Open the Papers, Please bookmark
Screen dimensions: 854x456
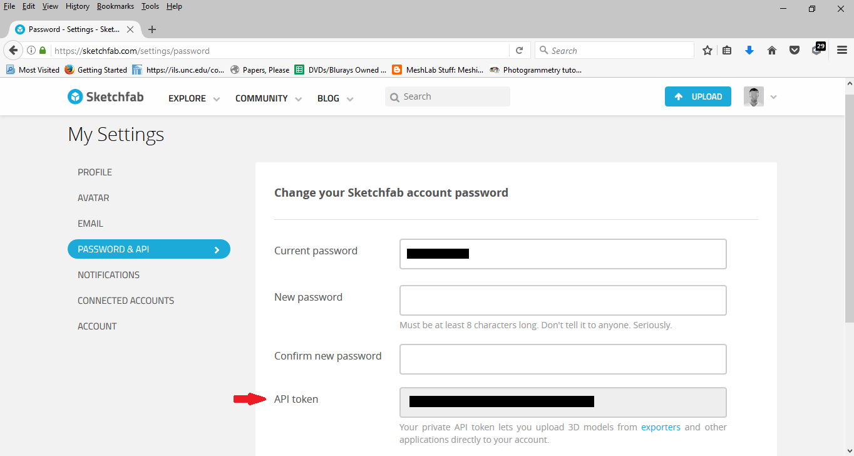[x=260, y=70]
